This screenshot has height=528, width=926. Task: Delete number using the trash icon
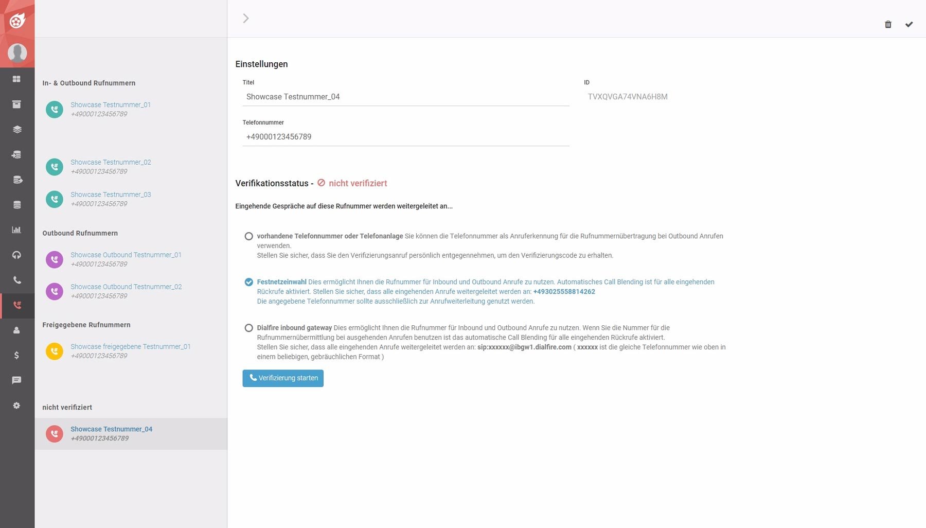point(888,24)
